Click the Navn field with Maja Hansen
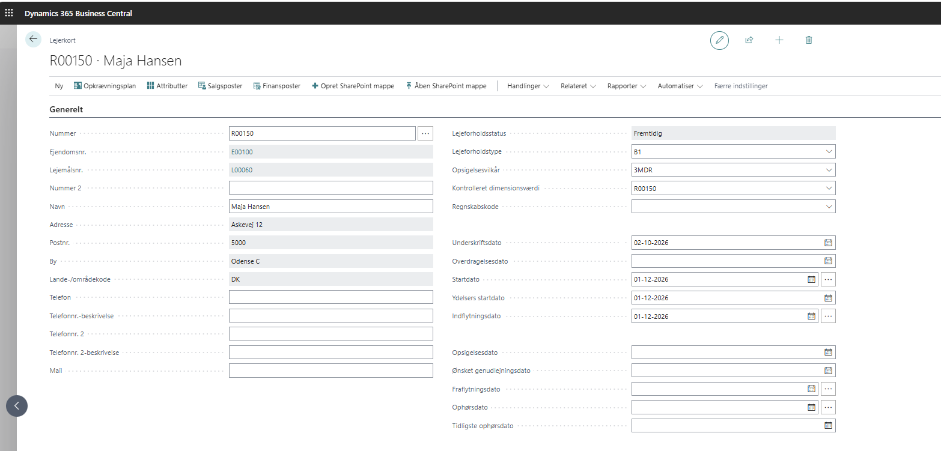 331,207
